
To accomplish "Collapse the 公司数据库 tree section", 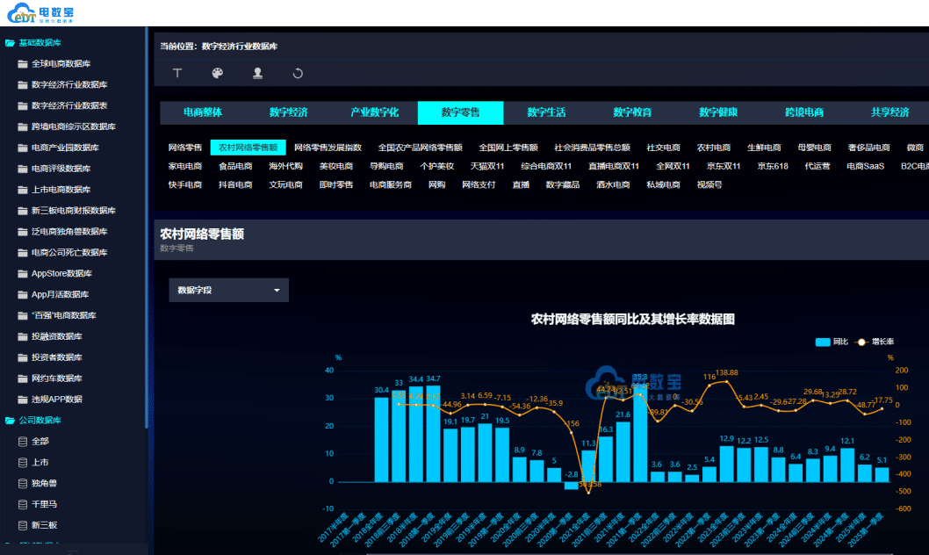I will click(10, 420).
